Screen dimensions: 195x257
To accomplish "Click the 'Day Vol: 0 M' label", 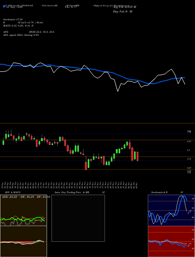I will click(122, 11).
